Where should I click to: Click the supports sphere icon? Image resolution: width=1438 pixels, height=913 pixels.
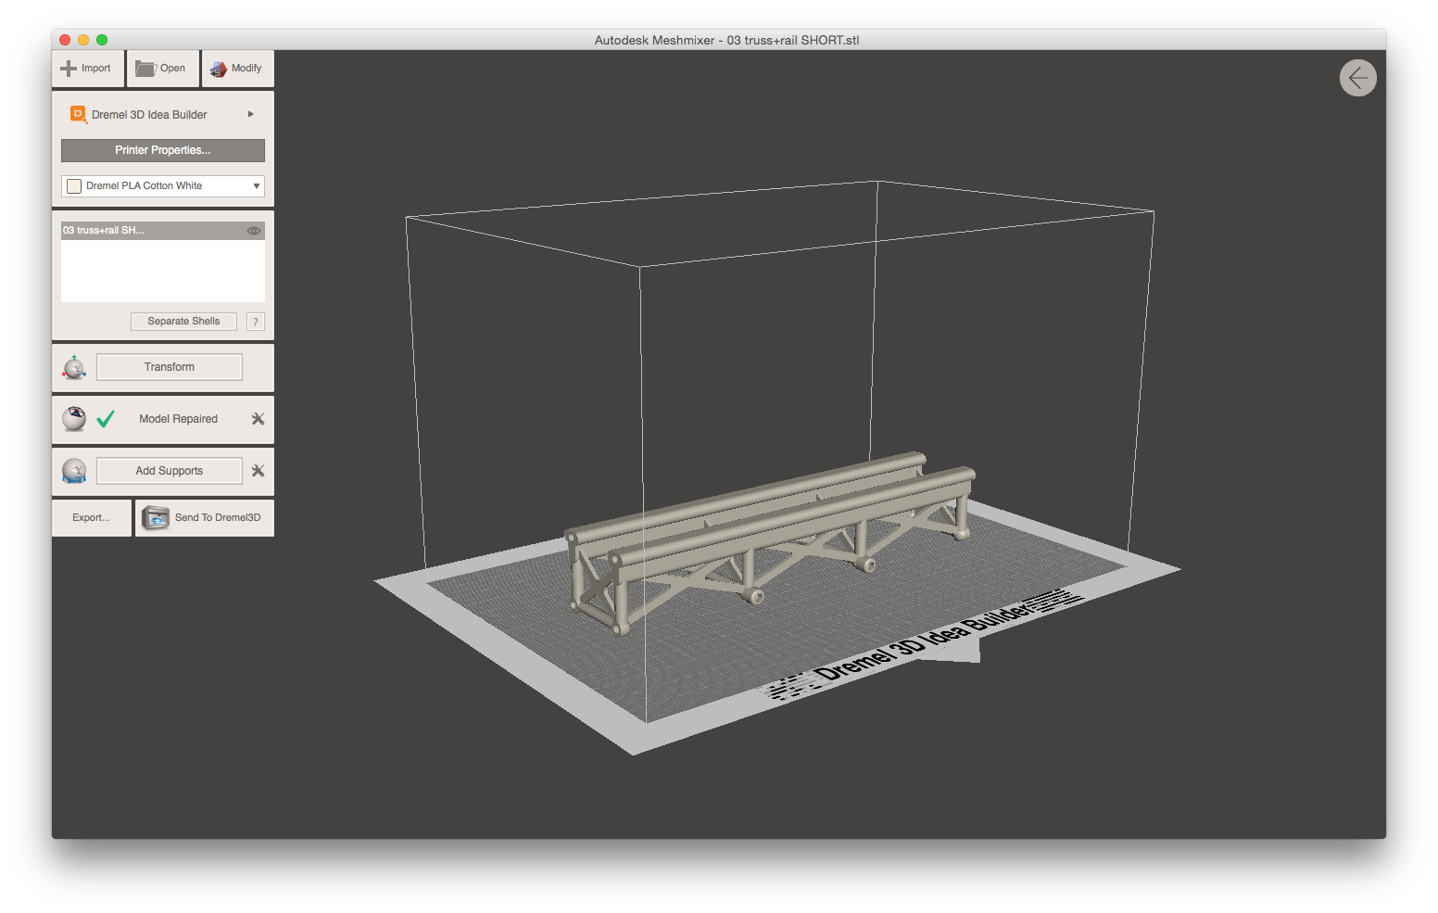click(x=74, y=471)
